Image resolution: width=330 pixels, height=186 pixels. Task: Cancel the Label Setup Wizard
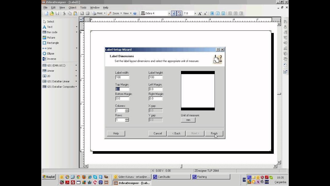click(x=158, y=134)
